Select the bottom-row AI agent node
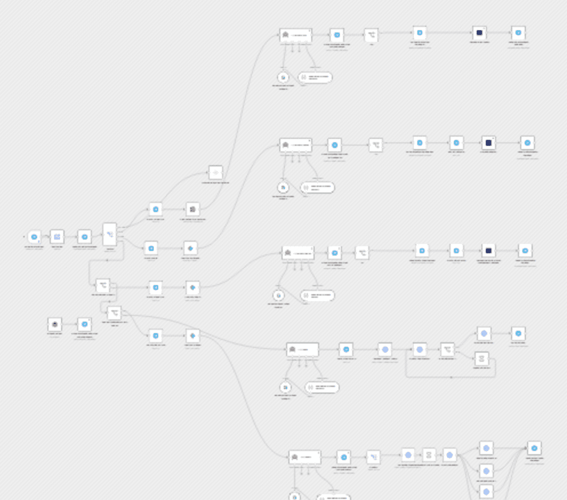The width and height of the screenshot is (567, 500). pyautogui.click(x=305, y=457)
